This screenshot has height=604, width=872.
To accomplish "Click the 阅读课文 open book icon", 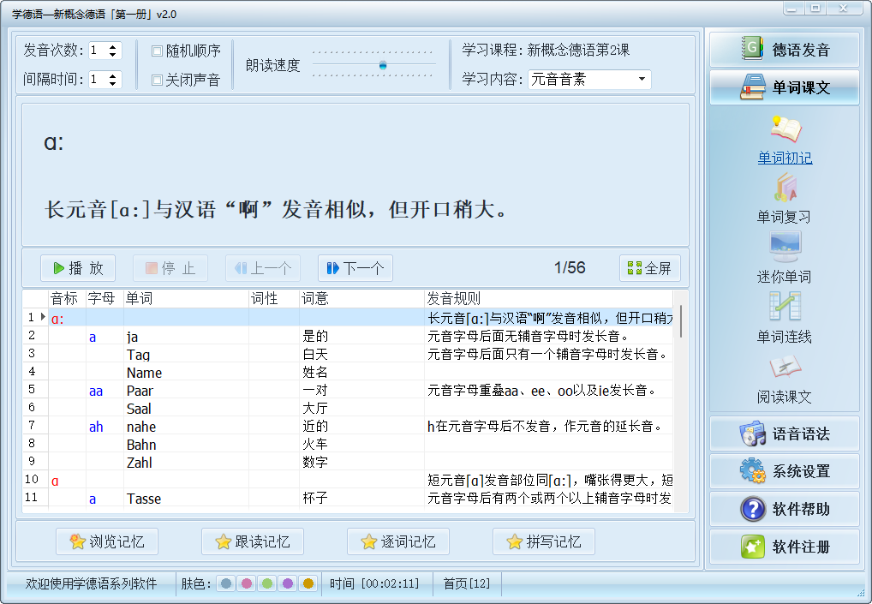I will point(785,367).
